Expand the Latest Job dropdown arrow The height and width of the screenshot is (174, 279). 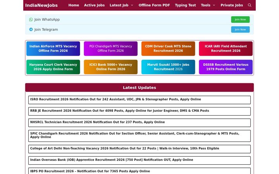(x=132, y=5)
